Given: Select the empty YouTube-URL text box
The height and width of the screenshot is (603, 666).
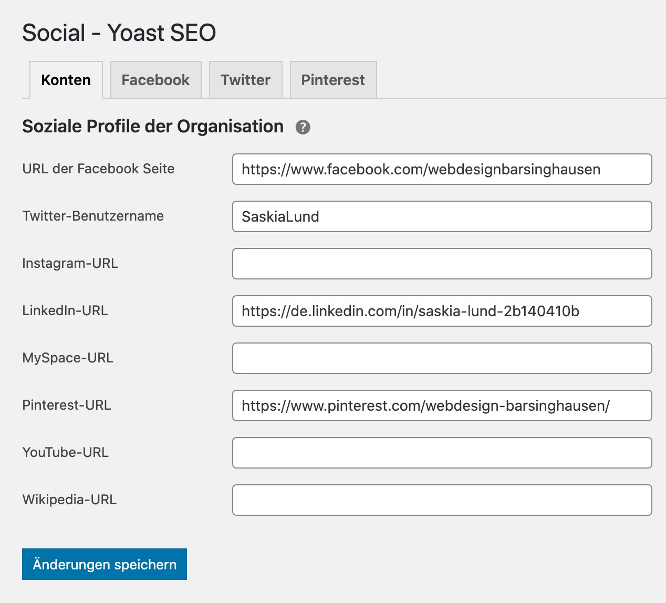Looking at the screenshot, I should [442, 453].
